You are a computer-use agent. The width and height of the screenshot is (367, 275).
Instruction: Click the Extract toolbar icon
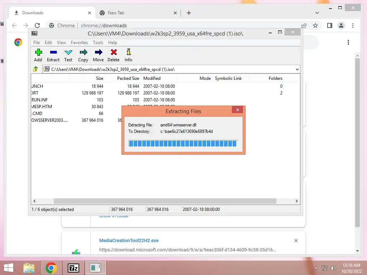pos(53,52)
